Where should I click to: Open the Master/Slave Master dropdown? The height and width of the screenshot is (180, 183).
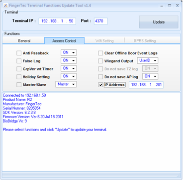pyautogui.click(x=66, y=84)
